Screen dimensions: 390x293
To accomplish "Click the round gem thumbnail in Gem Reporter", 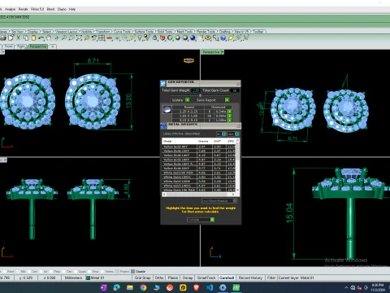I will tap(167, 110).
